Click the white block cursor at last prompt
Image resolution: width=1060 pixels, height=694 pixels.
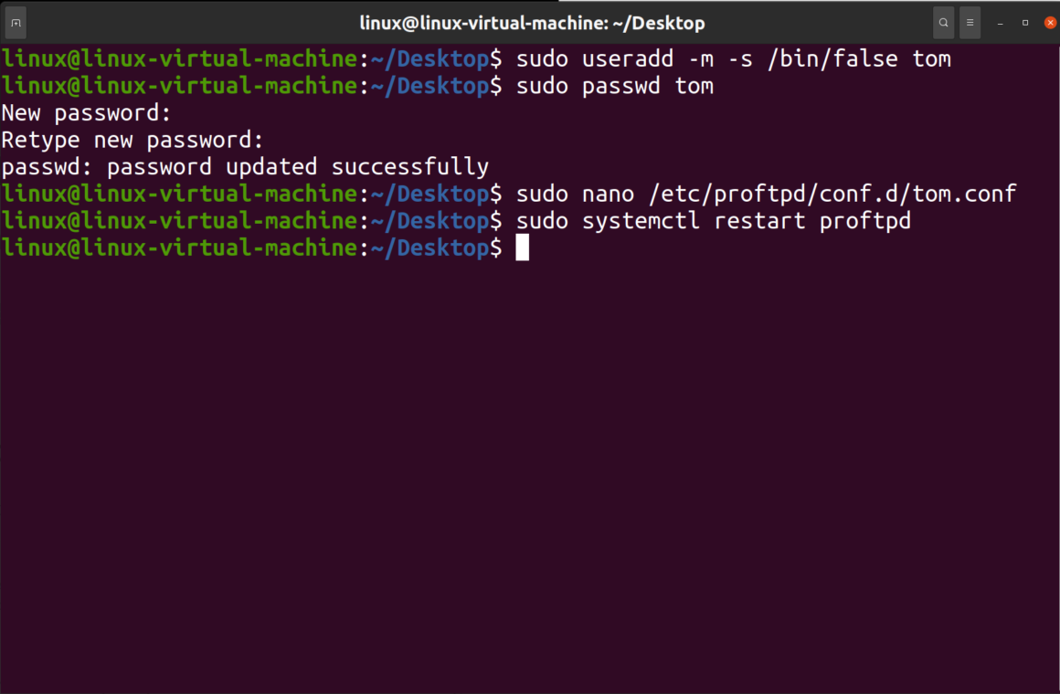point(523,247)
